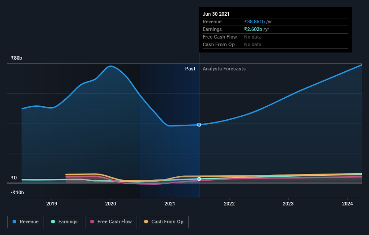This screenshot has width=369, height=235.
Task: Click the Revenue row label in tooltip
Action: tap(212, 22)
